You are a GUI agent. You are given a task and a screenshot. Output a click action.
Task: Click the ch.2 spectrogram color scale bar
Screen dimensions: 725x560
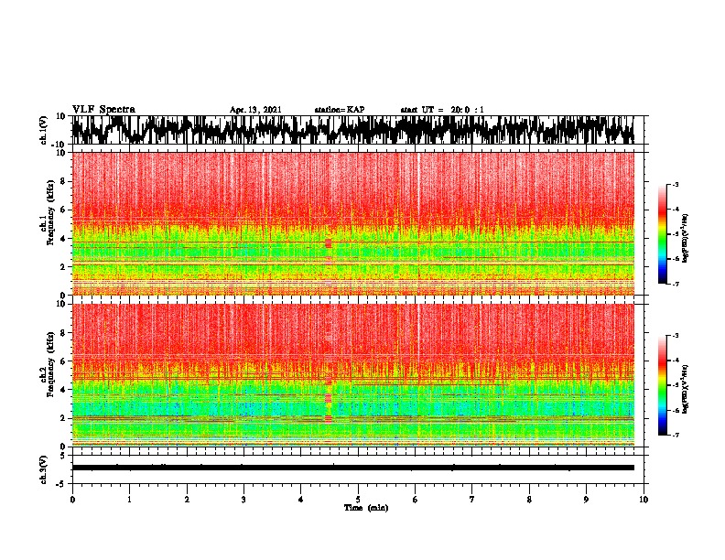pos(663,385)
